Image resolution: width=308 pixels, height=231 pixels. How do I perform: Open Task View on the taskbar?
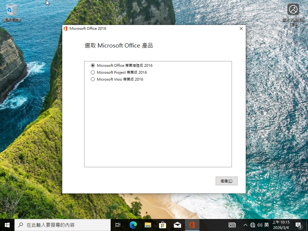tap(118, 225)
